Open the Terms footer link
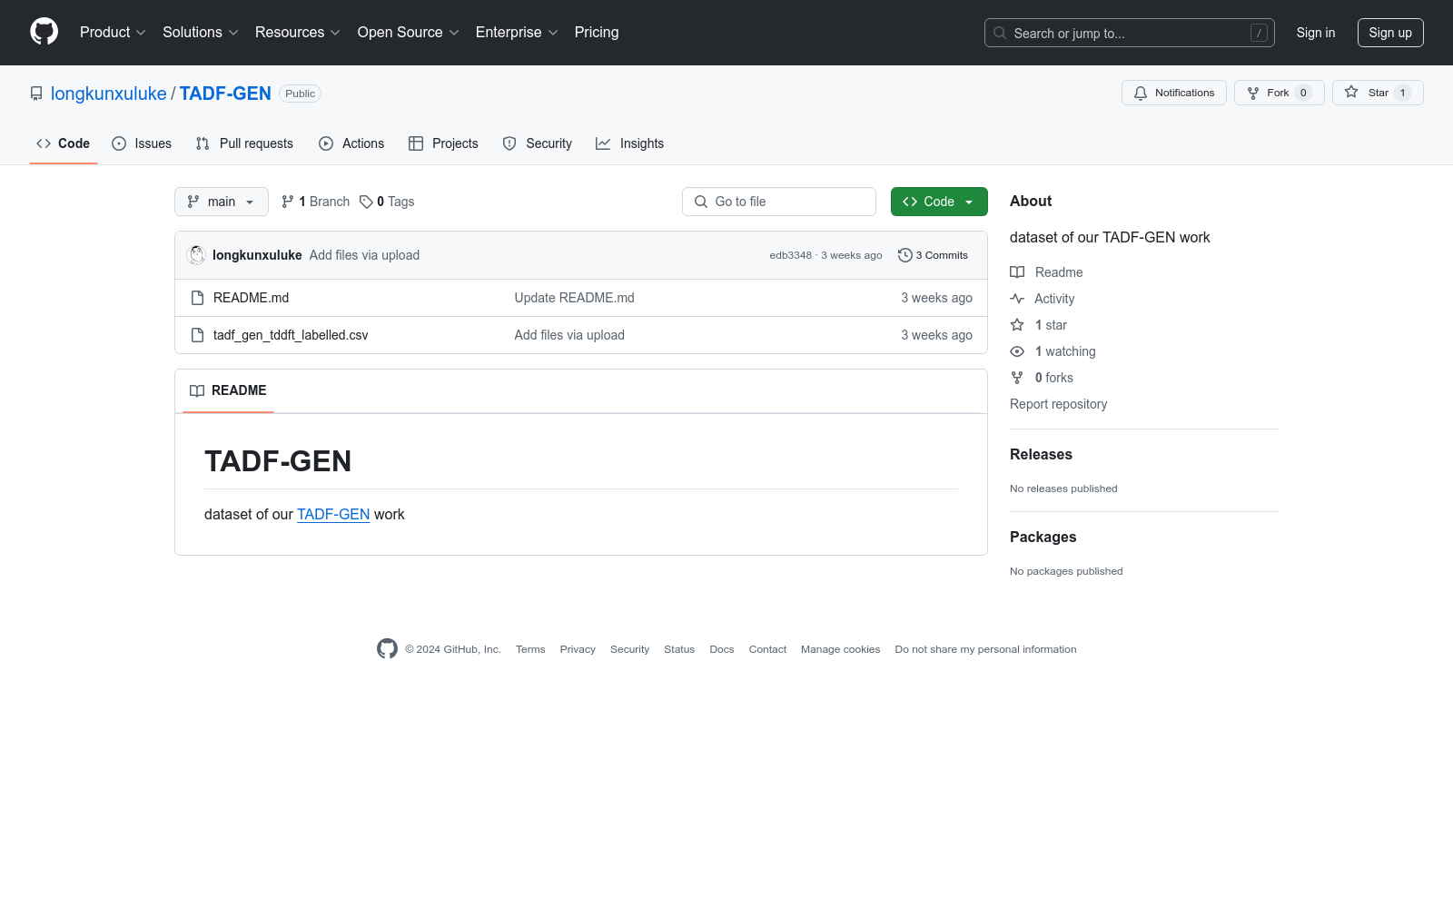This screenshot has width=1453, height=908. pyautogui.click(x=530, y=649)
